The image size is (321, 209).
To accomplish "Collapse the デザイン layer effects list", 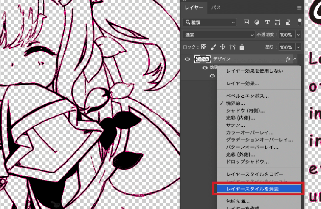I will click(x=296, y=59).
